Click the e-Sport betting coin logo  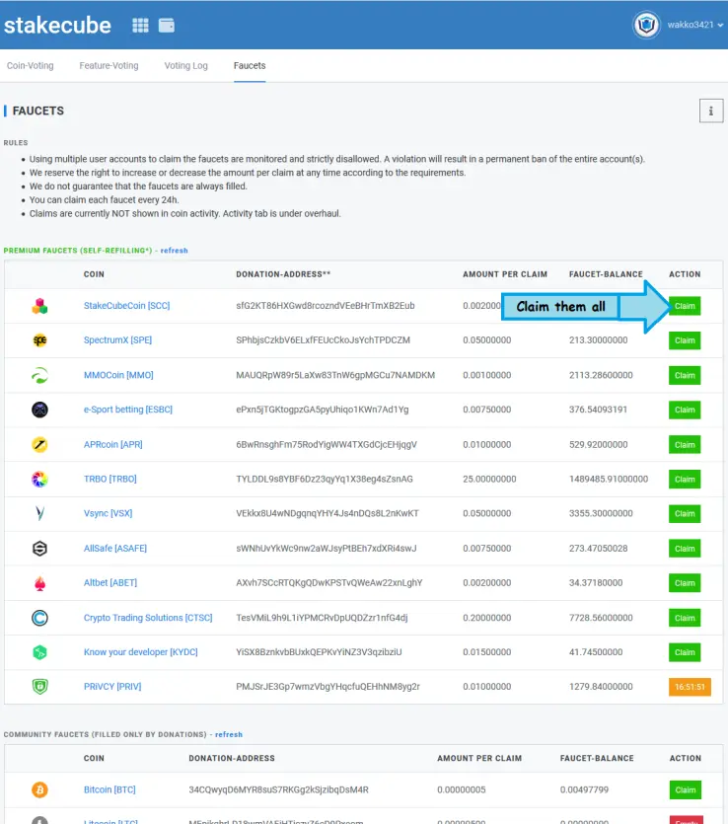pyautogui.click(x=39, y=410)
